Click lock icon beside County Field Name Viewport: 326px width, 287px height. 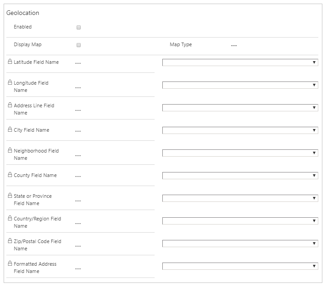[10, 175]
